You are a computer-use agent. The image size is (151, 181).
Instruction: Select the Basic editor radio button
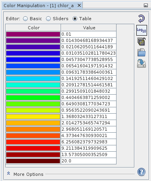coord(32,19)
